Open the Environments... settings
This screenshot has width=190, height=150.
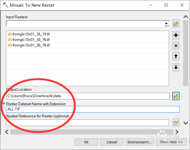(140, 142)
